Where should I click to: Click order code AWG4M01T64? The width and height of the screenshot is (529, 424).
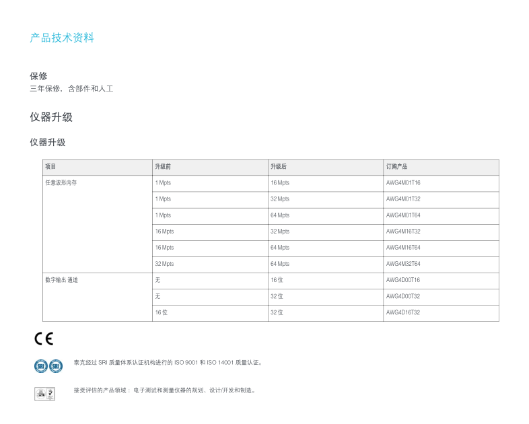(x=403, y=215)
